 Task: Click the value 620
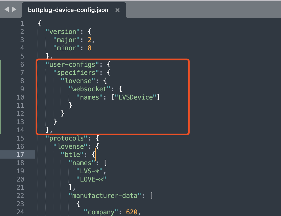click(131, 212)
